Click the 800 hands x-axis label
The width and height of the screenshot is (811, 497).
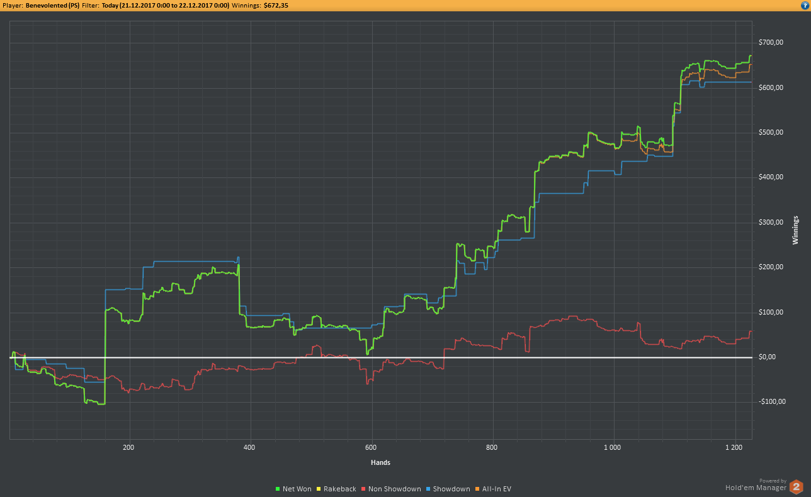click(492, 448)
